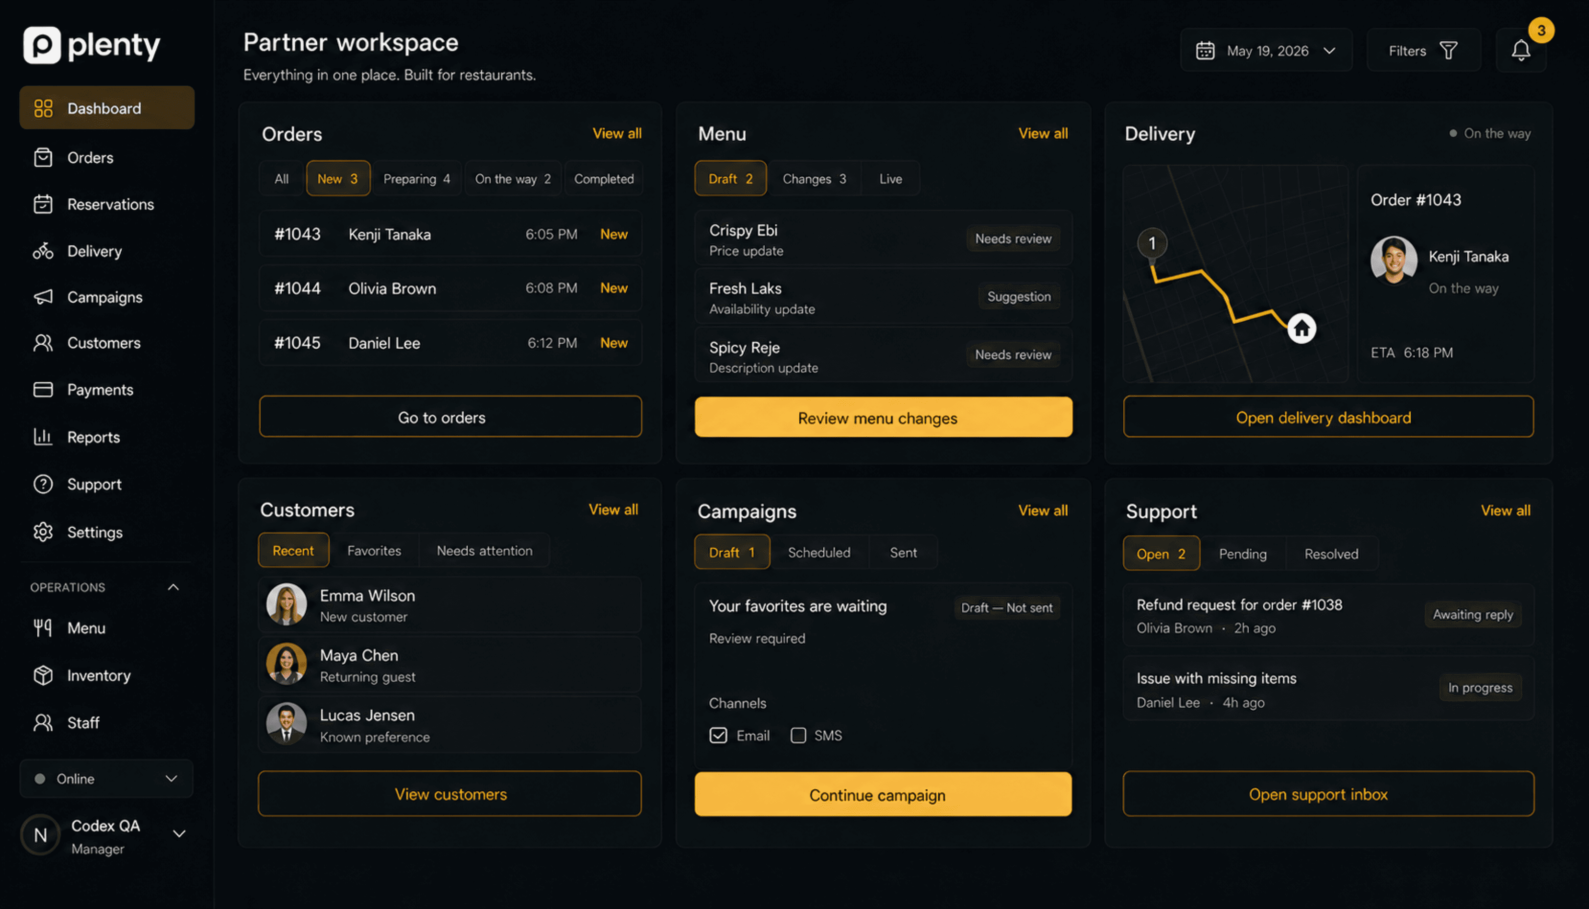1589x909 pixels.
Task: Click the Continue campaign button
Action: point(883,794)
